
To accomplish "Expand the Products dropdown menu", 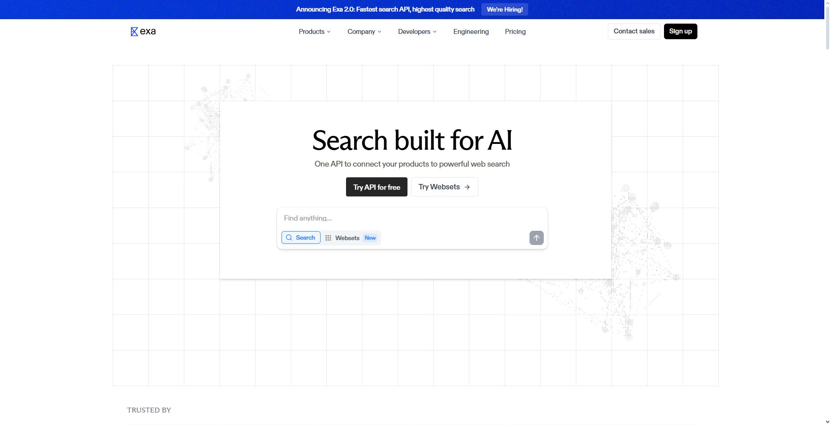I will click(314, 32).
